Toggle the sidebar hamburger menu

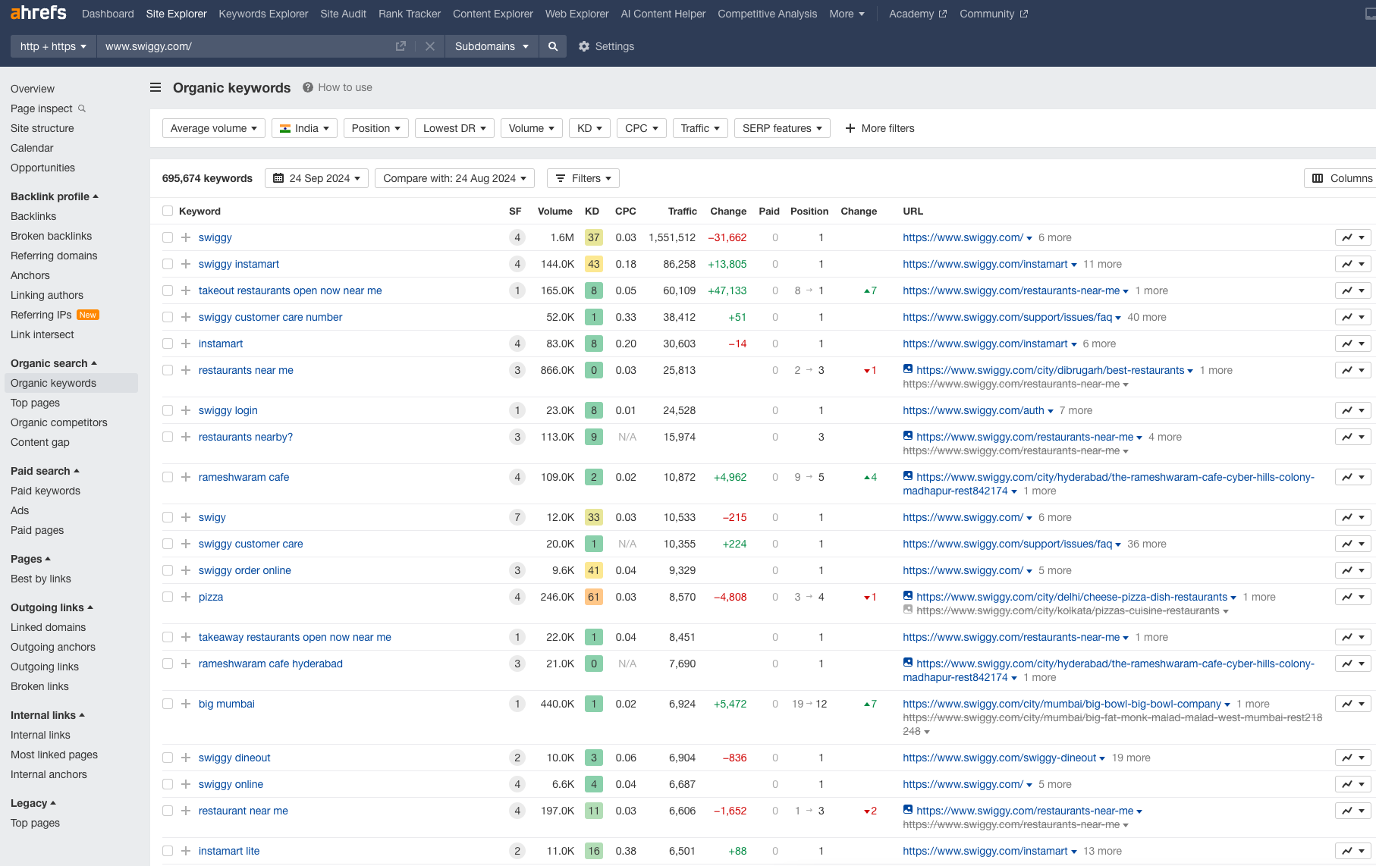pyautogui.click(x=156, y=87)
